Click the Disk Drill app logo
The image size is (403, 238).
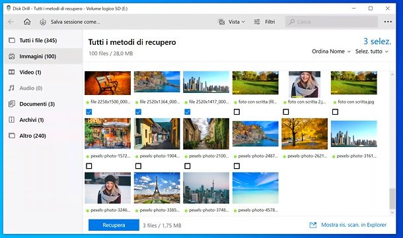tap(8, 8)
